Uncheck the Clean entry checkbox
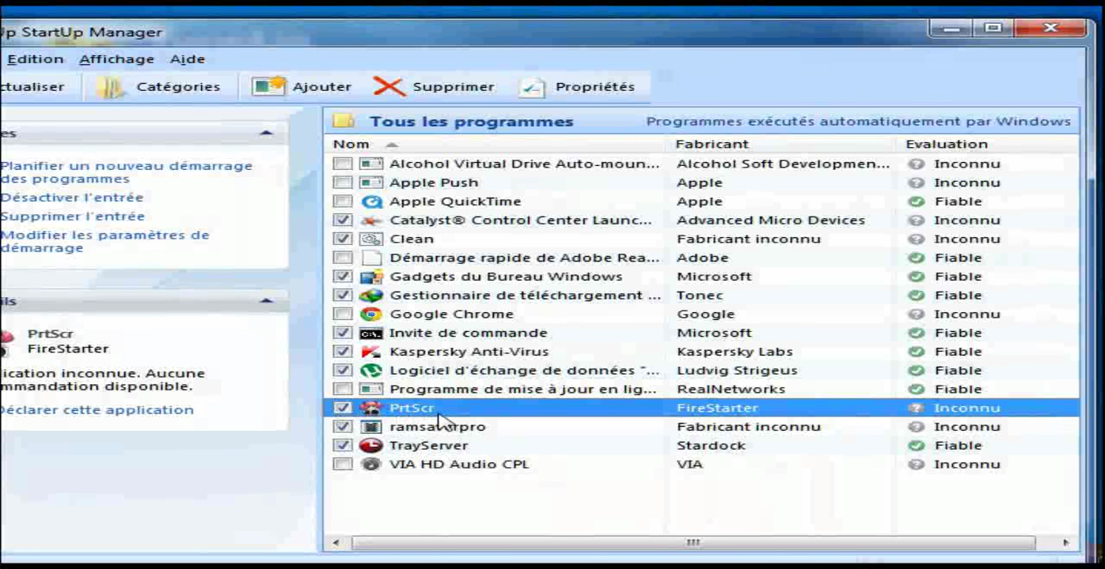1105x569 pixels. [343, 239]
